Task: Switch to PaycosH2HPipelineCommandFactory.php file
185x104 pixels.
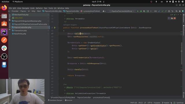Action: point(30,24)
